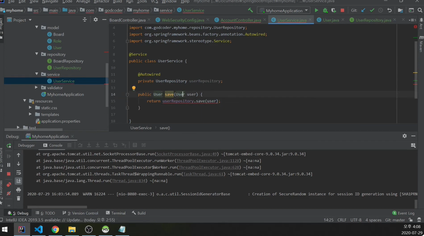Screen dimensions: 424x236
Task: Expand the static.css folder
Action: pos(30,107)
